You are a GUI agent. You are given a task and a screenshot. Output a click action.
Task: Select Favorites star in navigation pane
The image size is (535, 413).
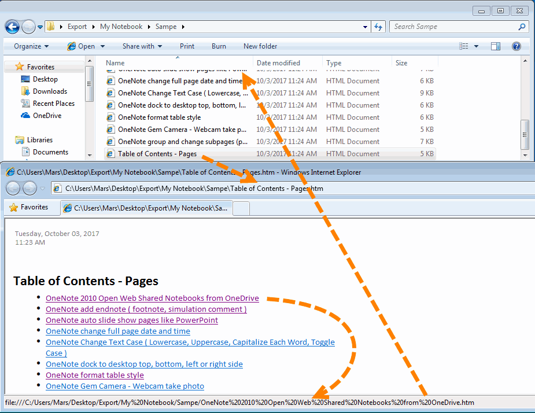tap(20, 67)
